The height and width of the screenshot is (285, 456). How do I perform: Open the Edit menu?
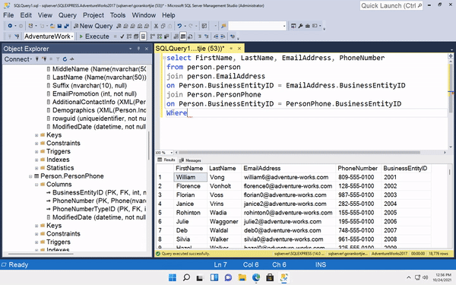pyautogui.click(x=26, y=15)
